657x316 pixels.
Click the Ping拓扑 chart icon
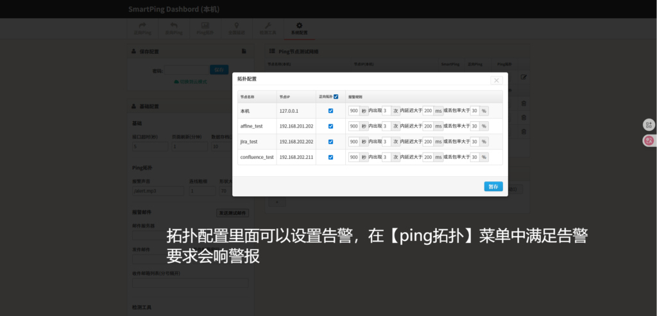[205, 25]
